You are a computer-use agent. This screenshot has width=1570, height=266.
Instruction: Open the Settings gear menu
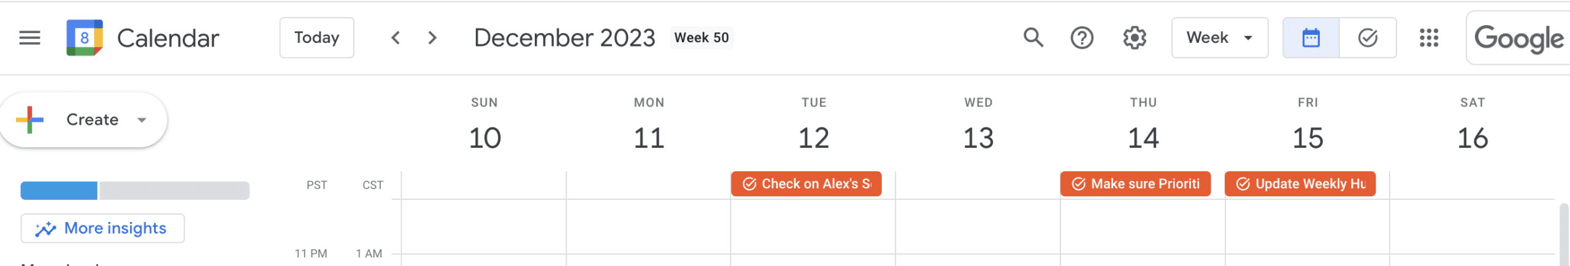click(x=1135, y=38)
